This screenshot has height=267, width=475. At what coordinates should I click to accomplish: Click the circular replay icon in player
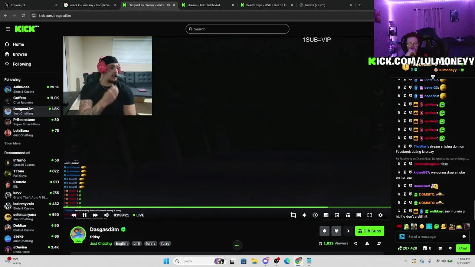pyautogui.click(x=315, y=215)
